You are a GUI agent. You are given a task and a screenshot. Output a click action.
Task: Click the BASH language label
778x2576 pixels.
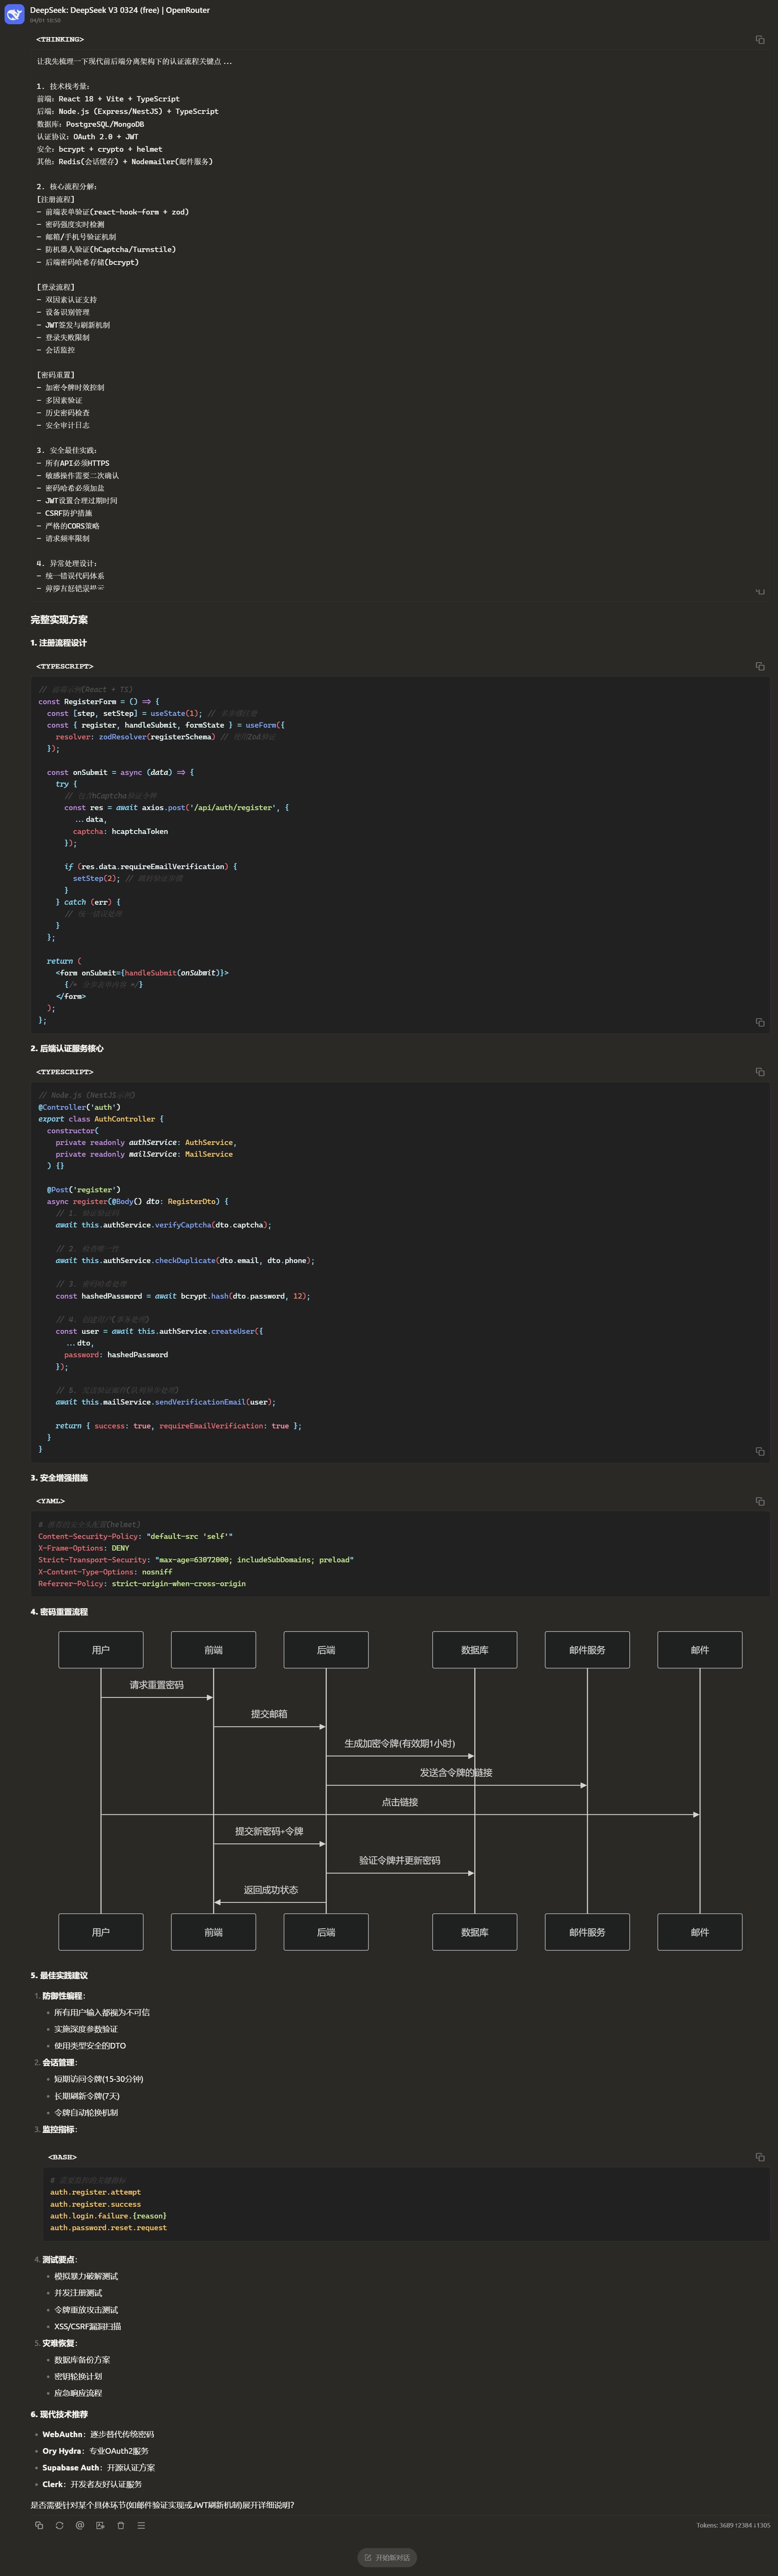click(x=62, y=2157)
